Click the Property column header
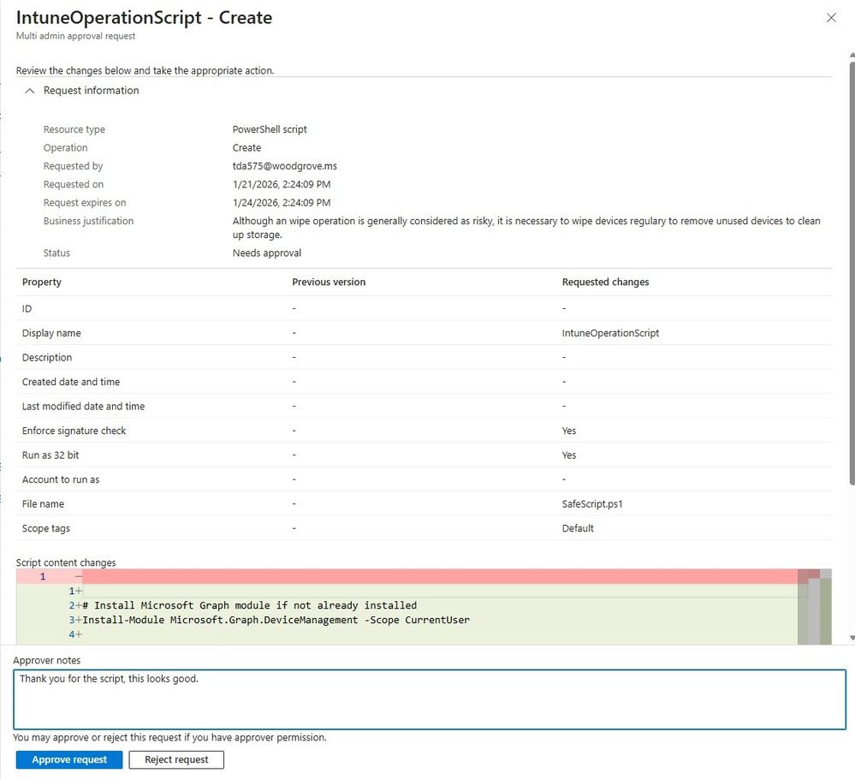 [x=41, y=282]
